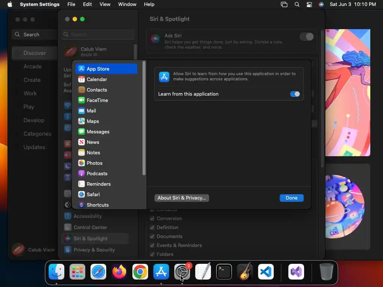The image size is (383, 287).
Task: Open TextEdit from the Dock
Action: click(x=203, y=272)
